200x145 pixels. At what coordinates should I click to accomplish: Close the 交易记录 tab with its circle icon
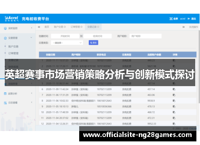coord(98,27)
